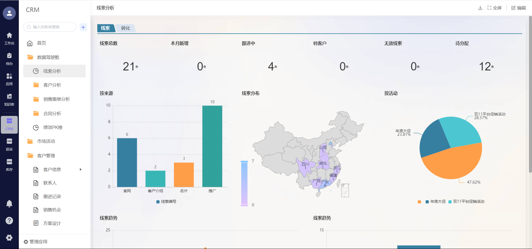Image resolution: width=532 pixels, height=249 pixels.
Task: Expand the 市场活动 folder
Action: 46,141
